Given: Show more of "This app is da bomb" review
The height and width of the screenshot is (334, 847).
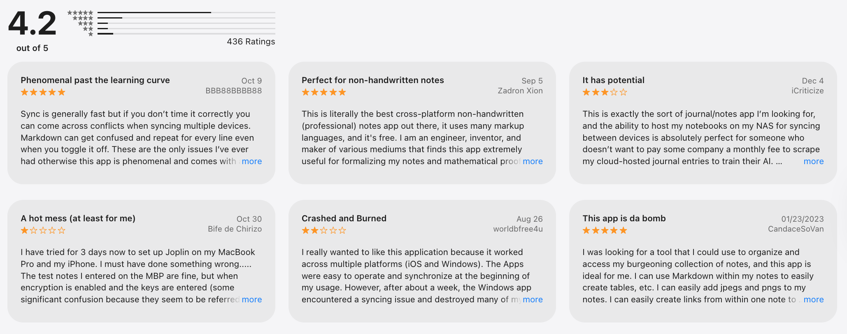Looking at the screenshot, I should pyautogui.click(x=813, y=299).
